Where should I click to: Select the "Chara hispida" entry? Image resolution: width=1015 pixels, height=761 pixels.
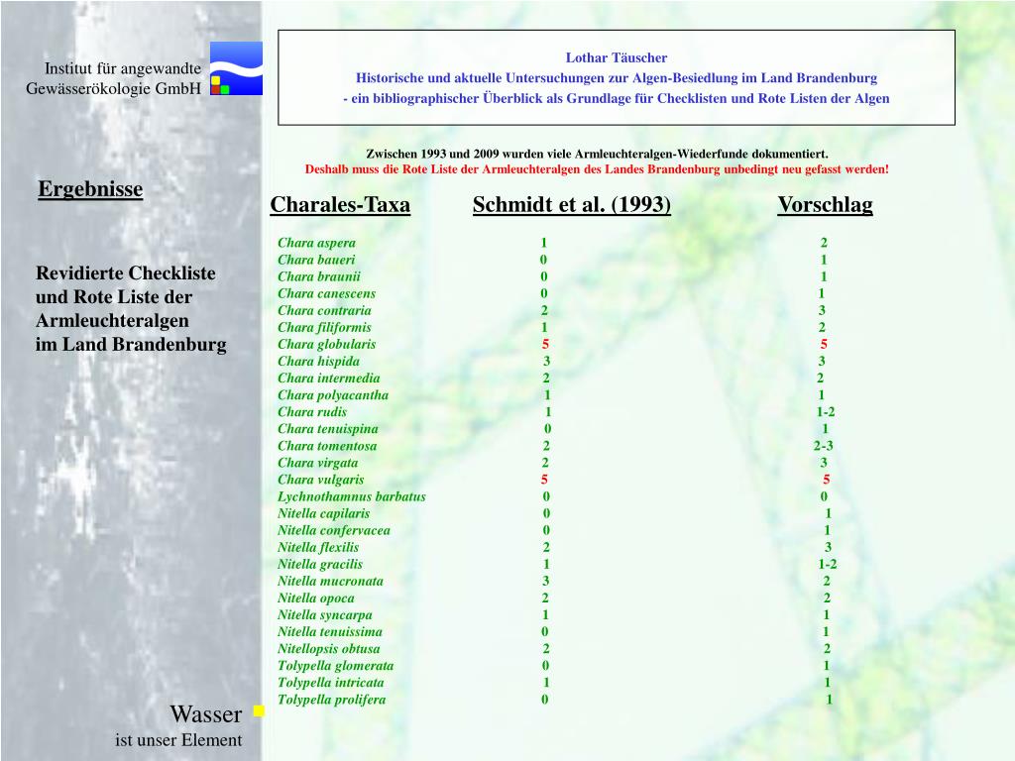318,361
